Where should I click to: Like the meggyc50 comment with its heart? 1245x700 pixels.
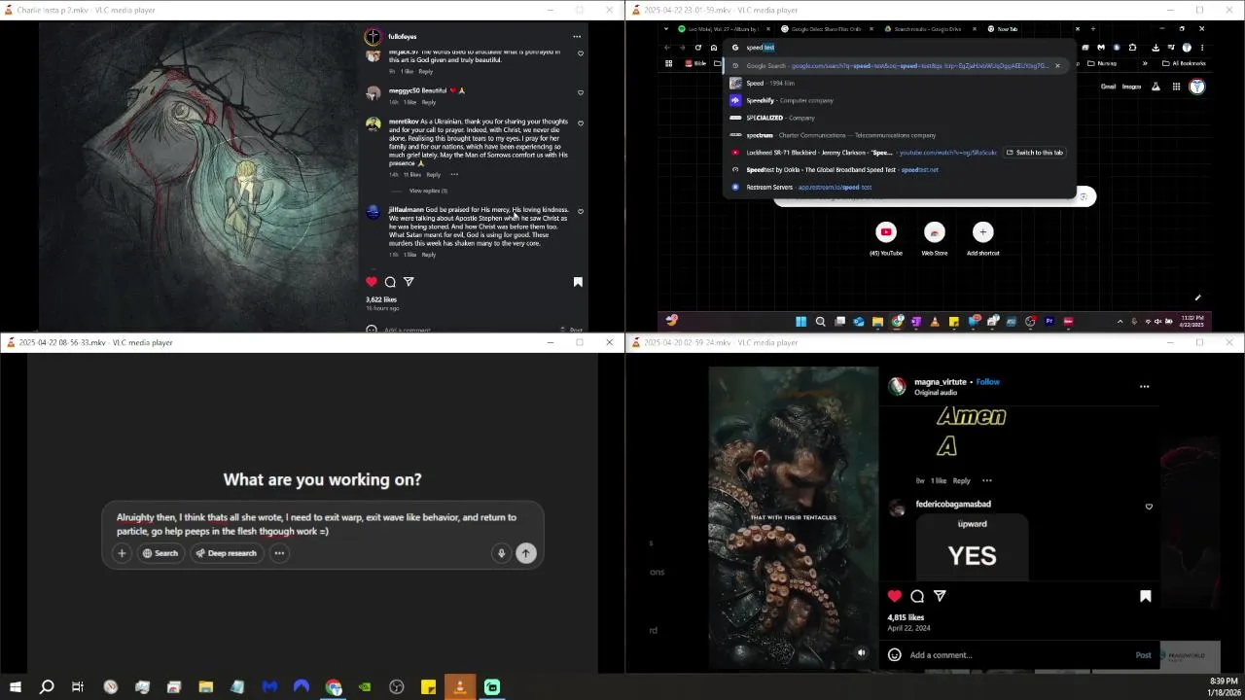pos(581,92)
